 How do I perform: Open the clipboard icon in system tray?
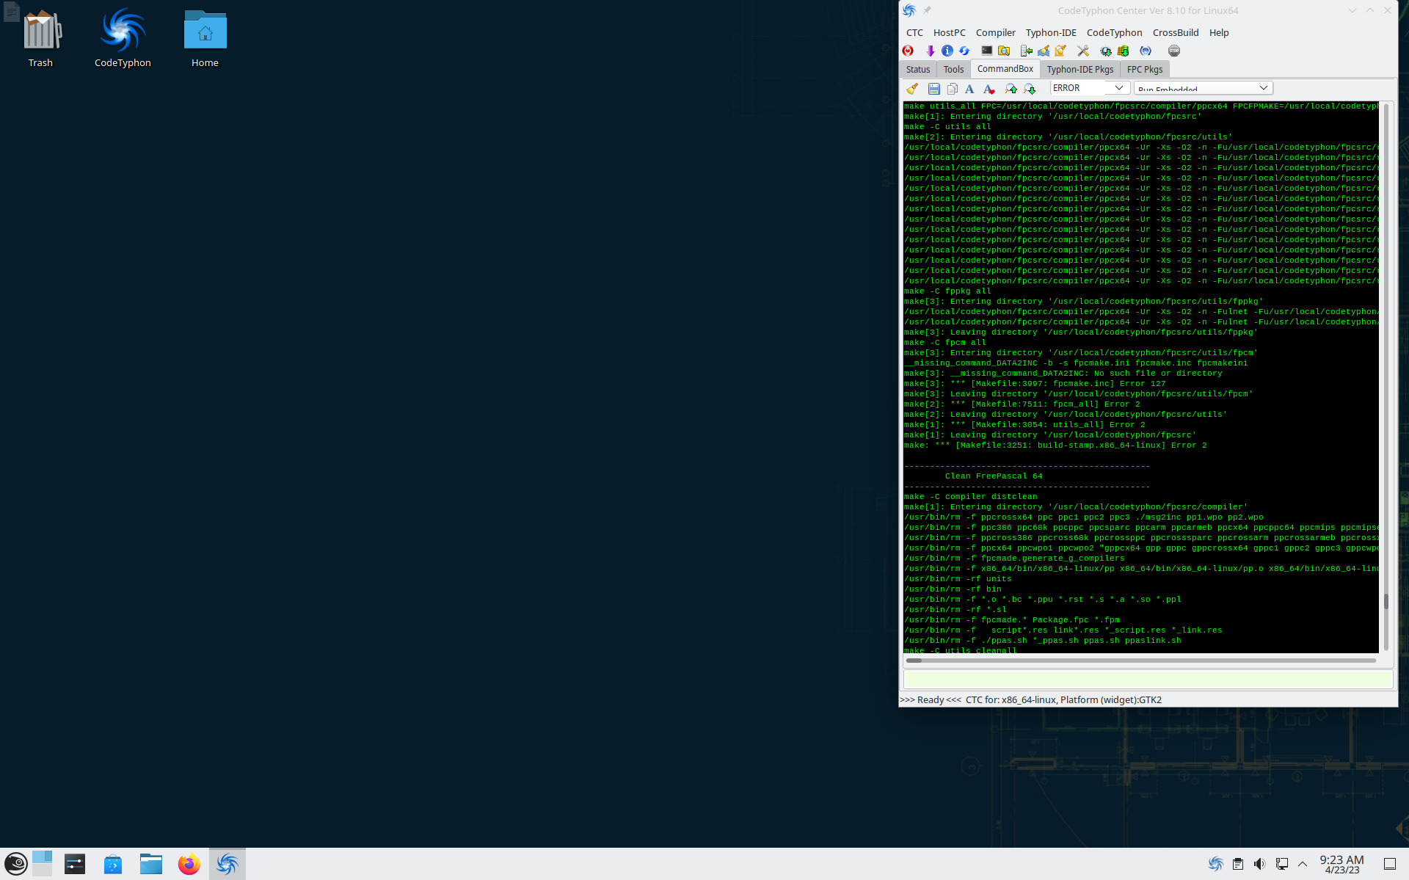click(x=1237, y=864)
